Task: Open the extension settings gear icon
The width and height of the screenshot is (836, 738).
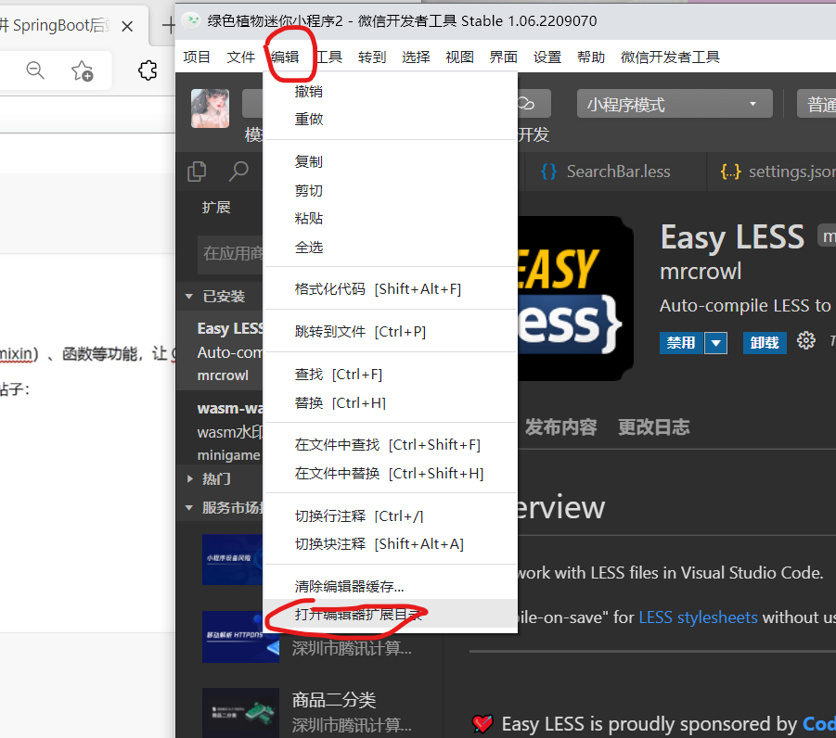Action: tap(805, 340)
